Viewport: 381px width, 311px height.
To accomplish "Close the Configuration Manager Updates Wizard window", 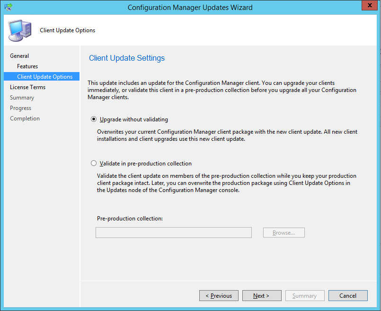I will (x=370, y=5).
